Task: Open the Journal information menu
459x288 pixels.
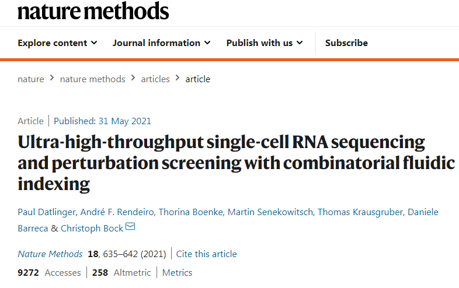Action: click(x=162, y=43)
